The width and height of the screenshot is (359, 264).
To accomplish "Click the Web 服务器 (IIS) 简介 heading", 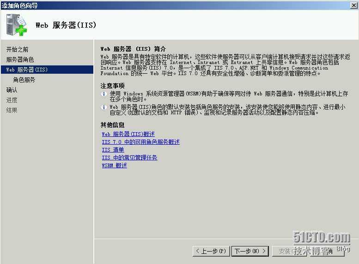I will tap(133, 49).
